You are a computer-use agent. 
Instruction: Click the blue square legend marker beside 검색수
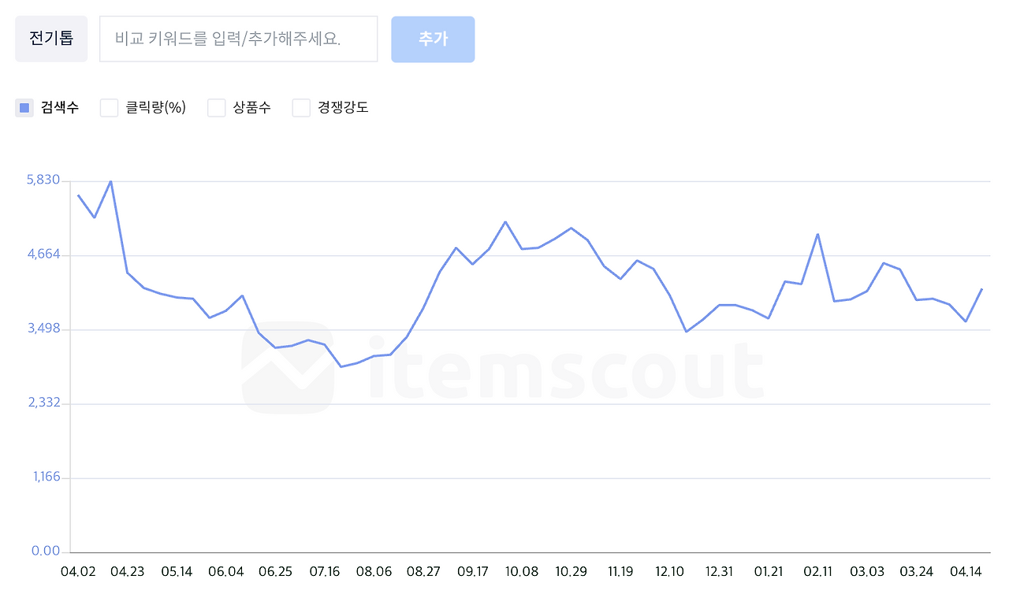point(24,107)
